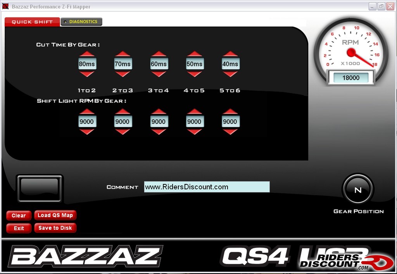
Task: Click the 9000 RPM field for 3 to 4
Action: (x=159, y=121)
